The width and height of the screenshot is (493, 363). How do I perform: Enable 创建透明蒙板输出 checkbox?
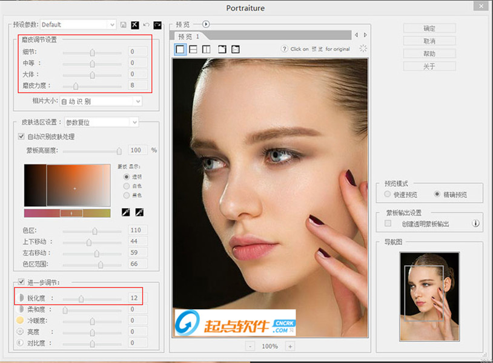coord(388,224)
